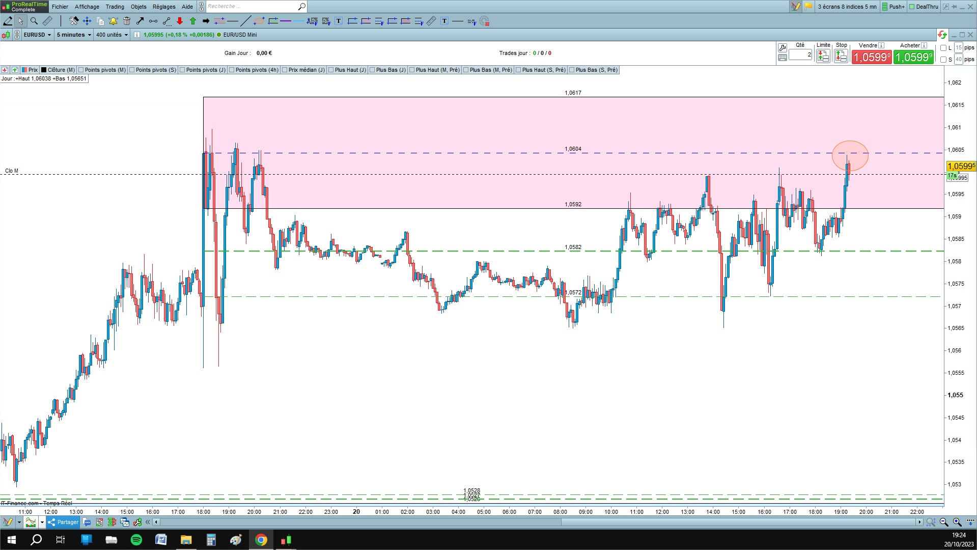Open the Fichier menu
Screen dimensions: 977x550
(60, 7)
